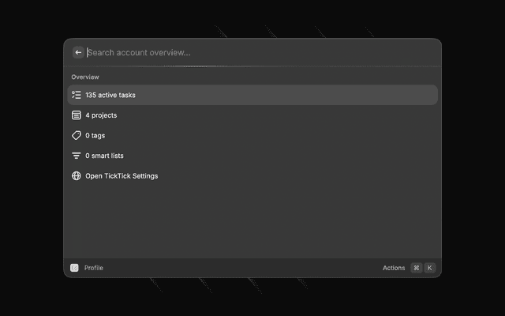
Task: Open the Actions menu
Action: 394,268
